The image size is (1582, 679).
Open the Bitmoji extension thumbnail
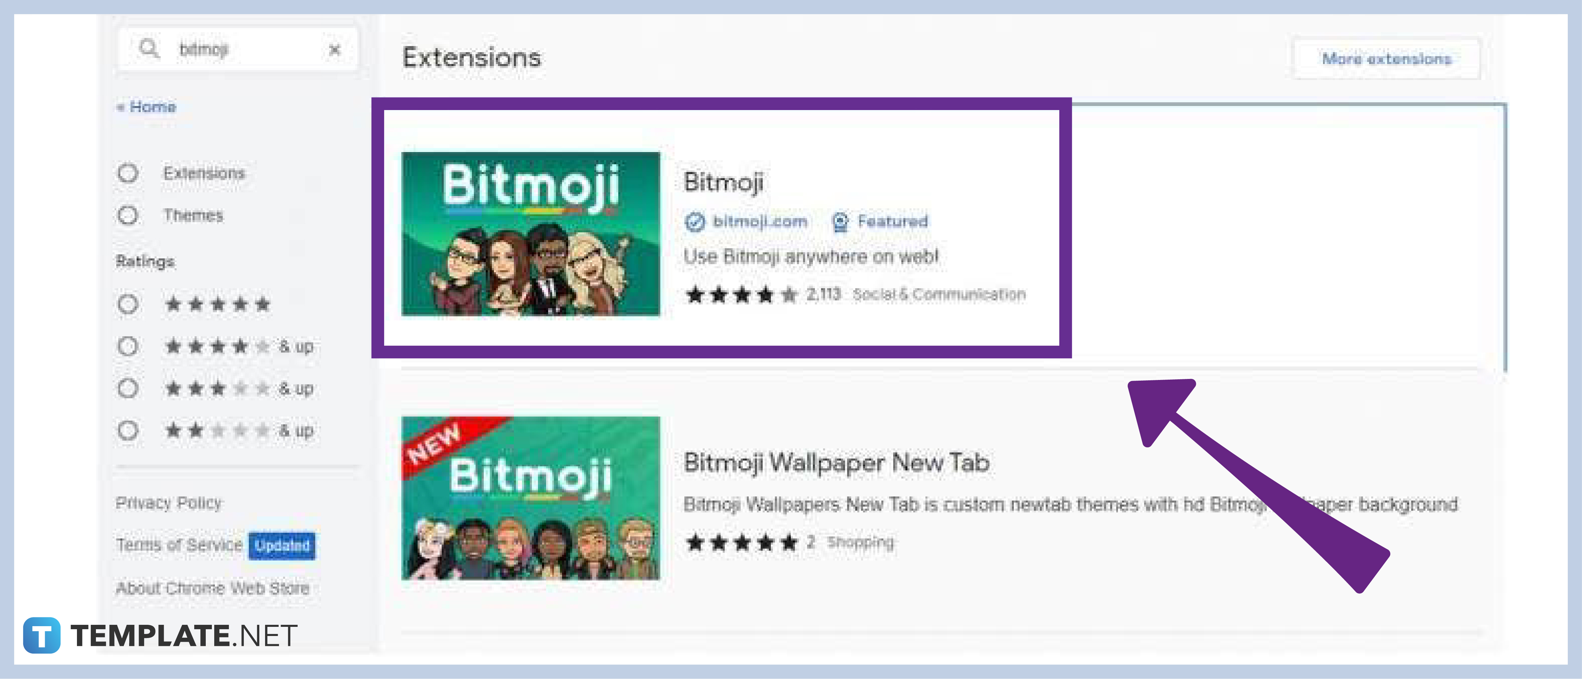530,234
